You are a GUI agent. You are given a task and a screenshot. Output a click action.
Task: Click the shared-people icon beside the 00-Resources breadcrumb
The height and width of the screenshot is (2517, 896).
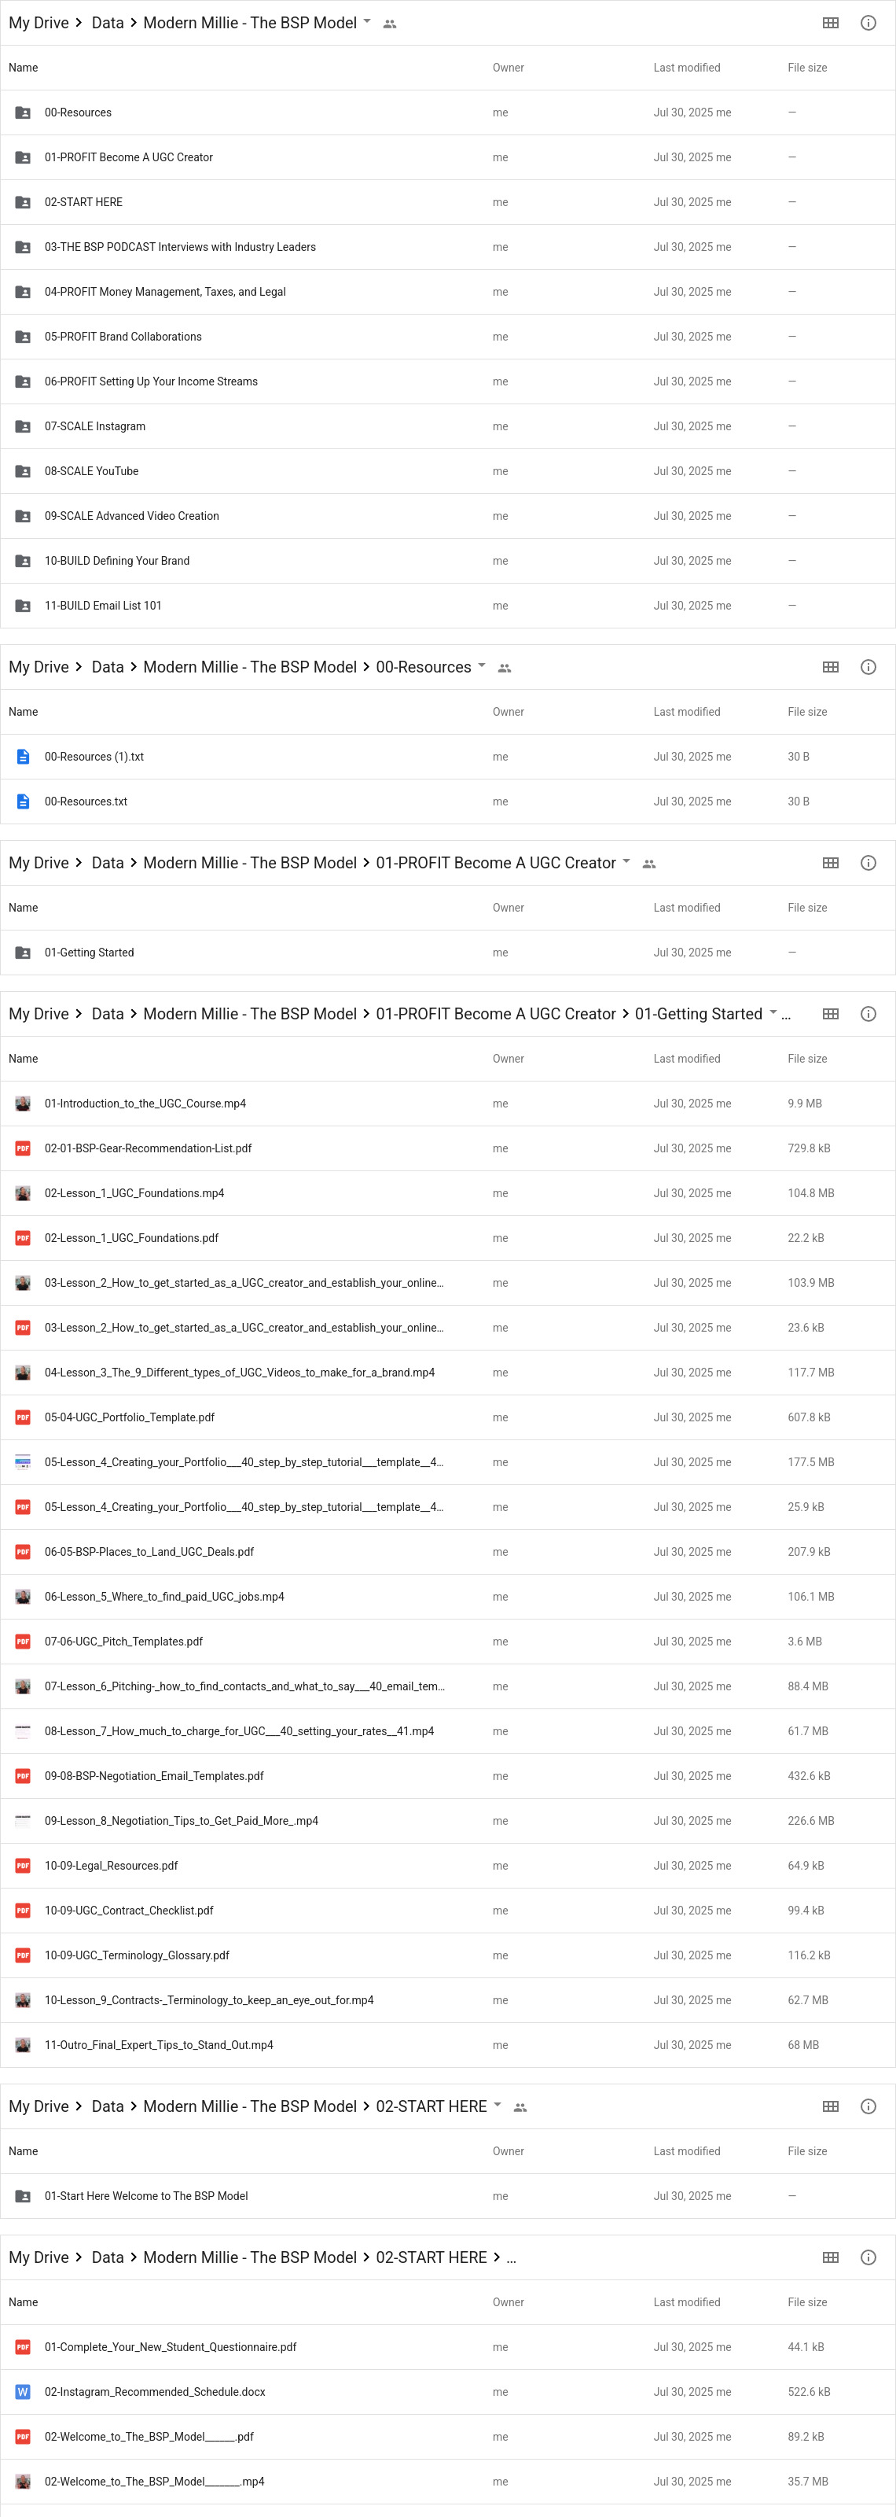[505, 669]
